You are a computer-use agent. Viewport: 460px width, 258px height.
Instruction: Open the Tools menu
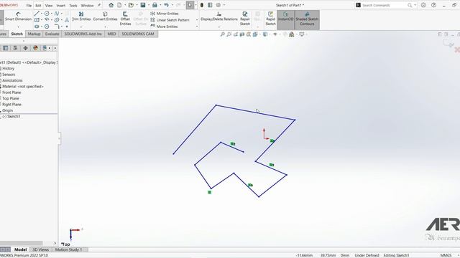(x=73, y=5)
